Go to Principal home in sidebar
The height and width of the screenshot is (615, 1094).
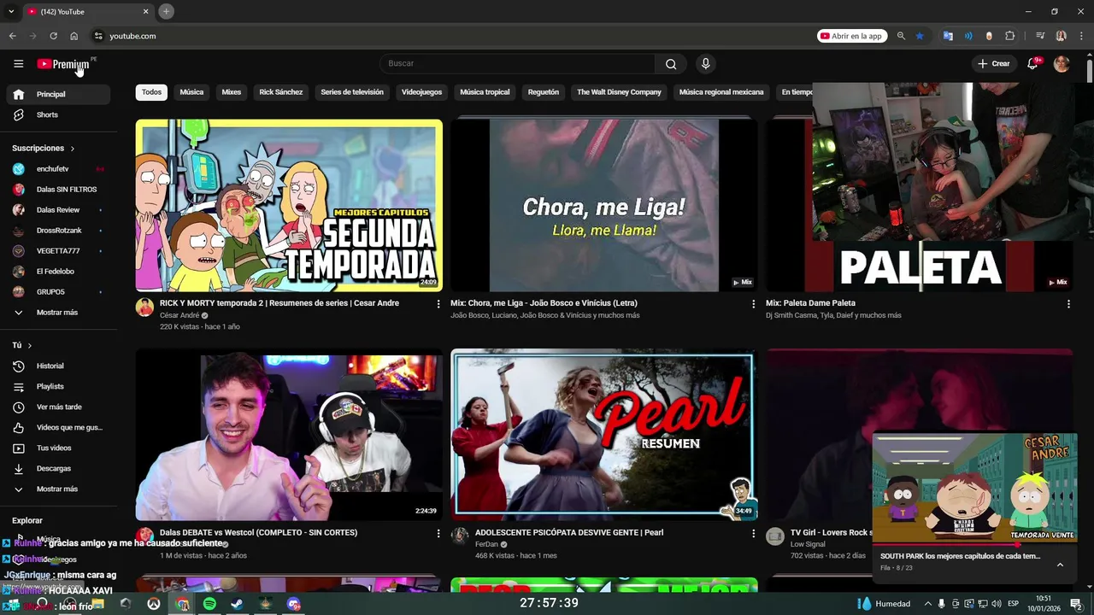point(58,94)
